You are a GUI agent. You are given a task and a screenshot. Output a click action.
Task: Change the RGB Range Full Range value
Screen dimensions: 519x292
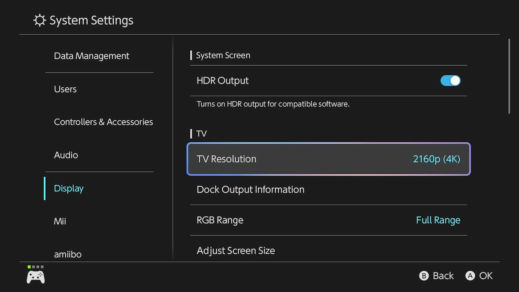point(438,220)
